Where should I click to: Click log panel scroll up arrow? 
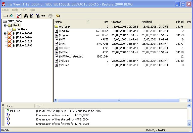[189, 106]
